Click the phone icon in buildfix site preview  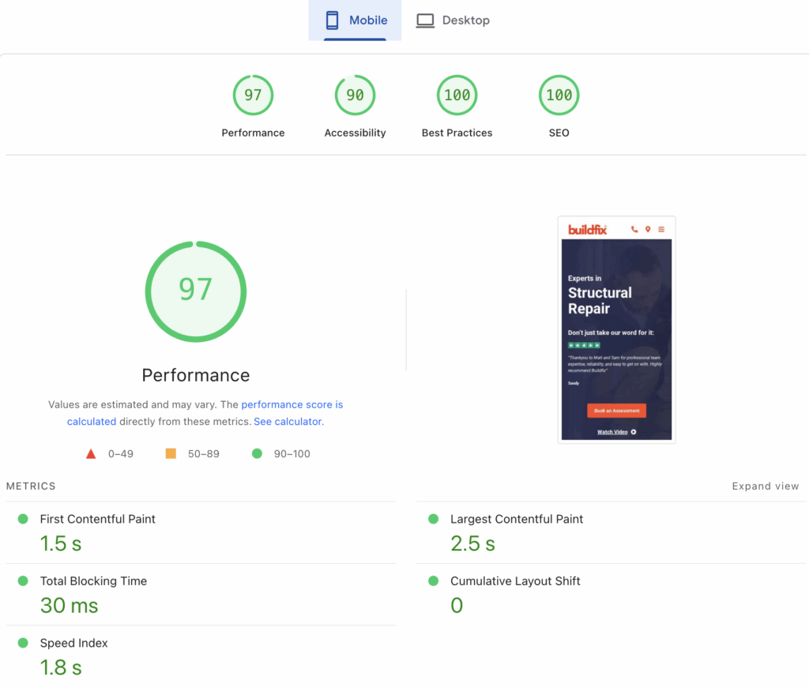(x=634, y=229)
